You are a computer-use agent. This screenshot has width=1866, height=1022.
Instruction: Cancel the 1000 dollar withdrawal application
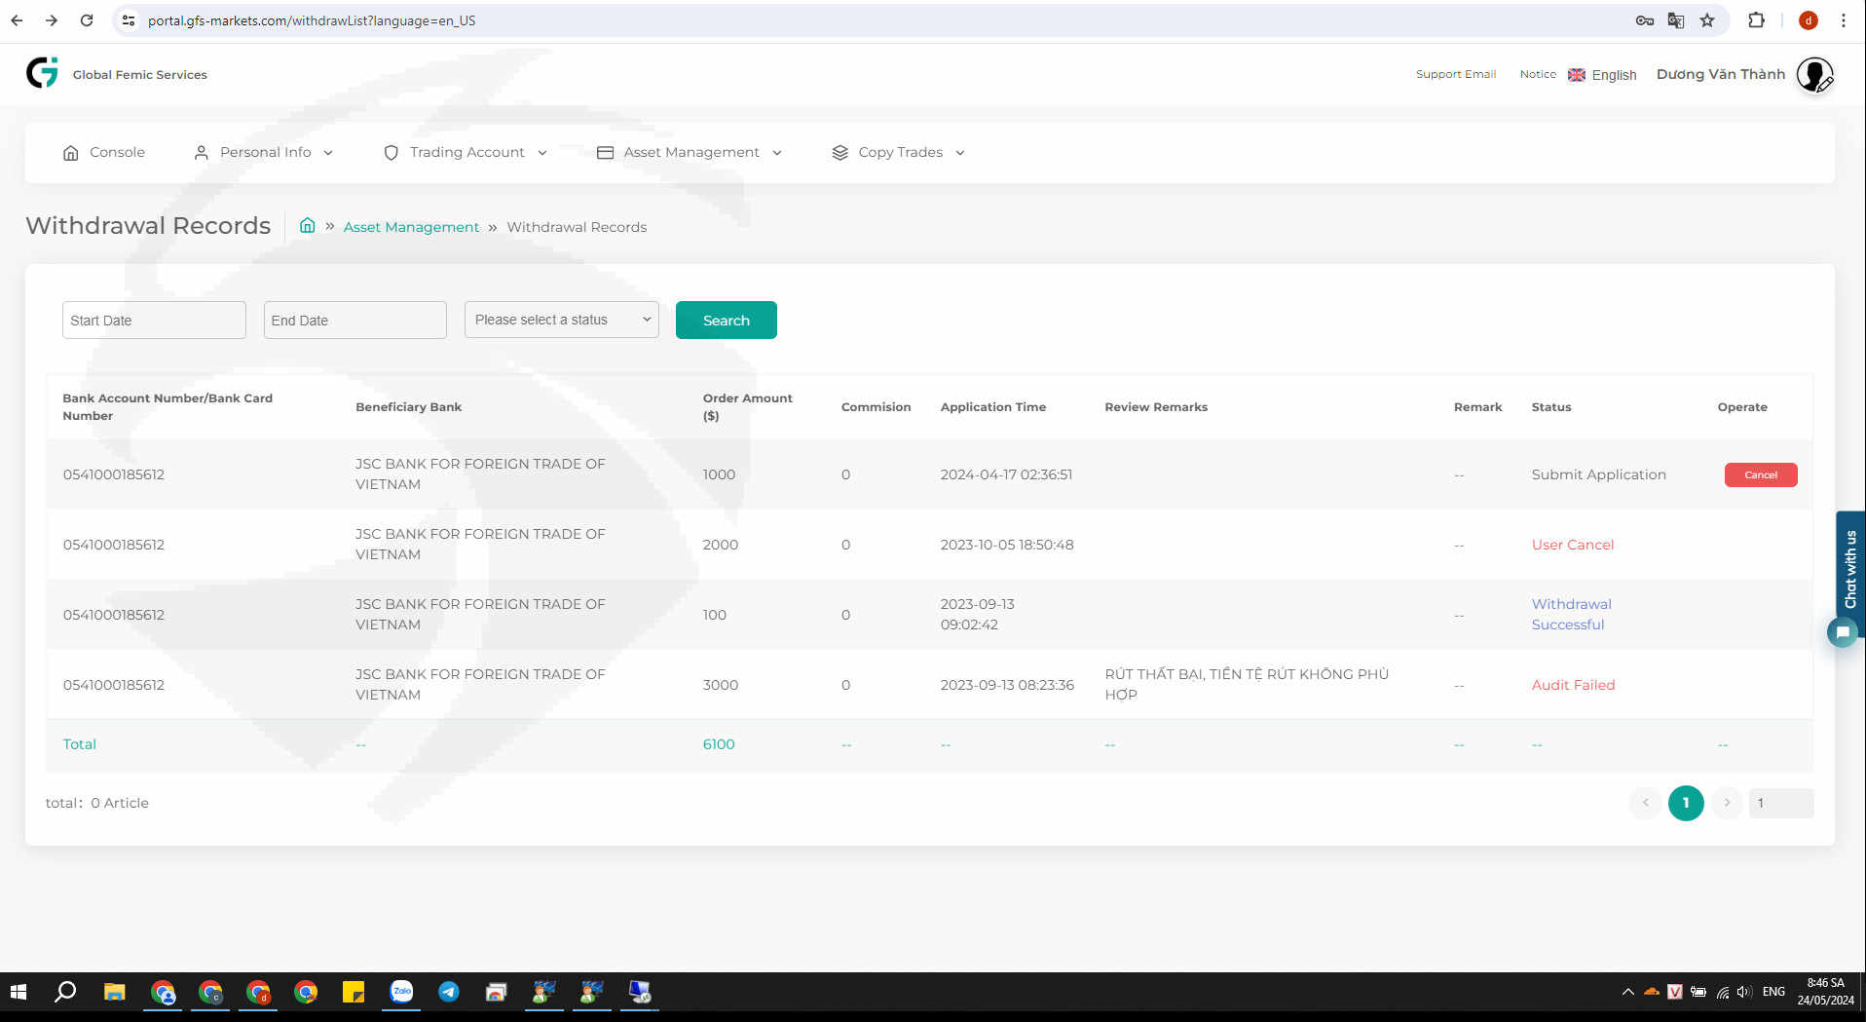click(1760, 474)
